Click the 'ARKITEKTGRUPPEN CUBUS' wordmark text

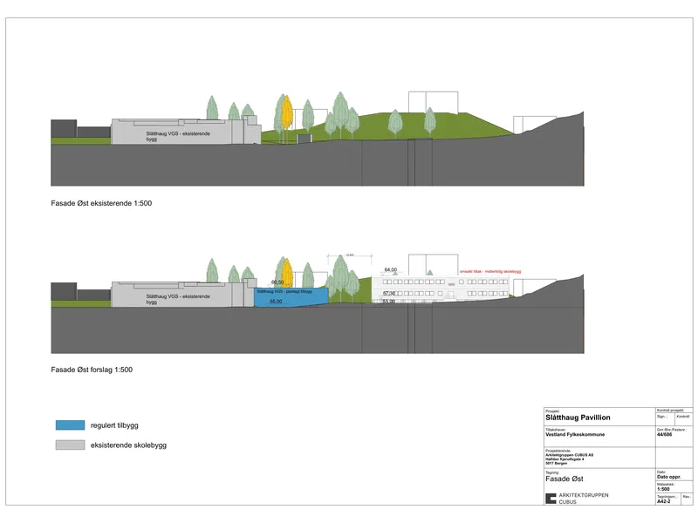coord(584,499)
